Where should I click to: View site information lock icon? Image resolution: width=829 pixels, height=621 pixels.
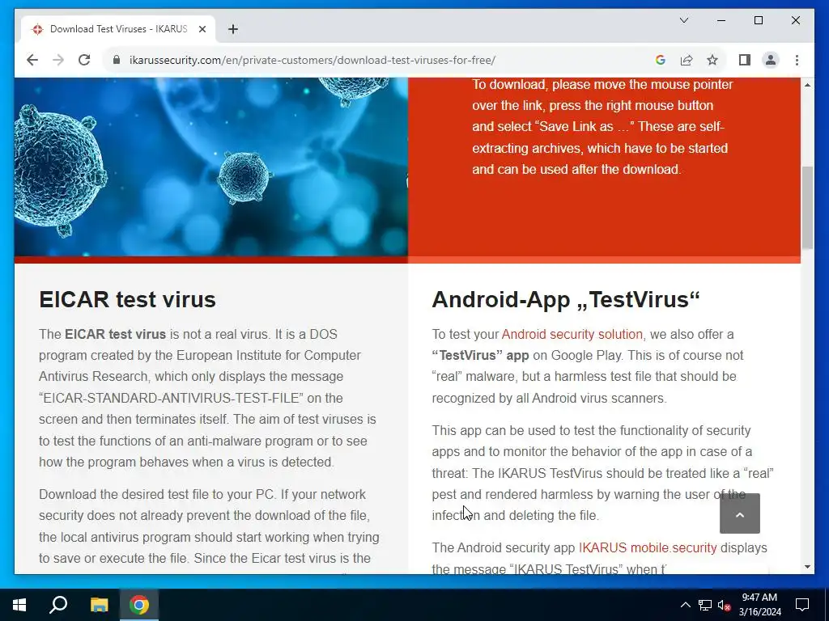coord(117,60)
